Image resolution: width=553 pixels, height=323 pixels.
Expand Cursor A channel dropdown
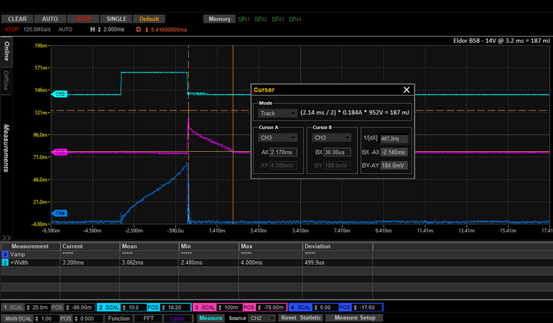point(277,138)
